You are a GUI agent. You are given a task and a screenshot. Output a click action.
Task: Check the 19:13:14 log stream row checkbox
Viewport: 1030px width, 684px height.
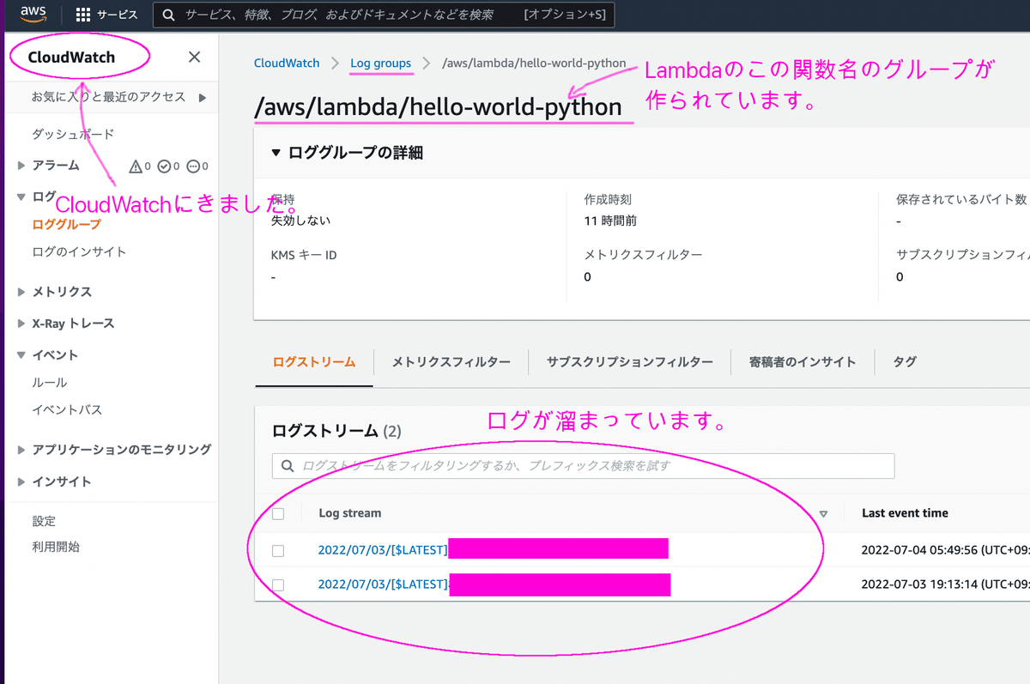pyautogui.click(x=278, y=584)
